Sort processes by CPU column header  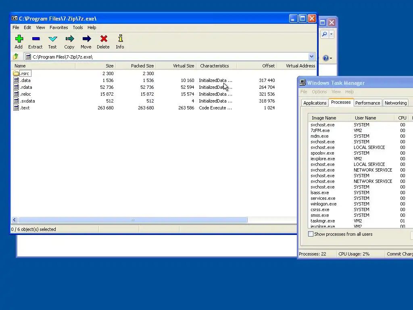pos(402,118)
